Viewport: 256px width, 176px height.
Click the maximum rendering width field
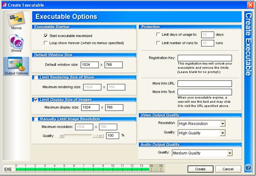click(92, 87)
